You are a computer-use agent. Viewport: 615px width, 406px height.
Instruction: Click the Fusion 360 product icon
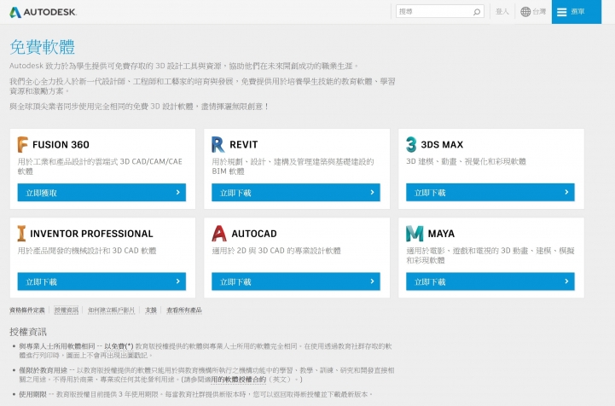(23, 144)
